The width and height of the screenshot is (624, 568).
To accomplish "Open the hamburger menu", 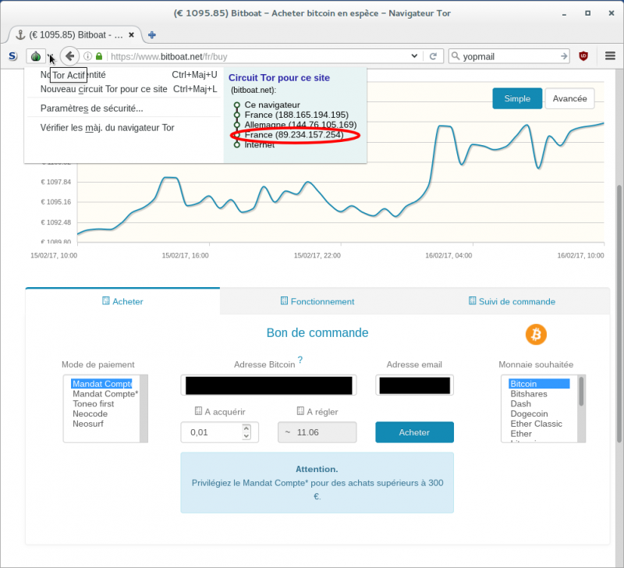I will tap(611, 56).
